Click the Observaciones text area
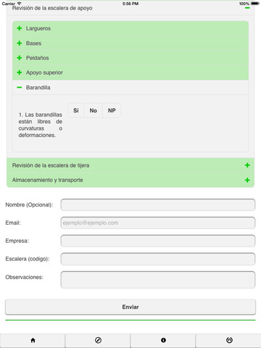Viewport: 261px width, 348px height. [158, 280]
